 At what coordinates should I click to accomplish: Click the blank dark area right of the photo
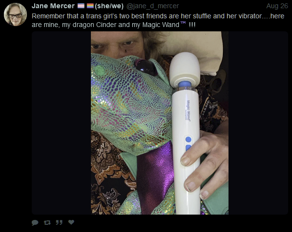point(258,123)
